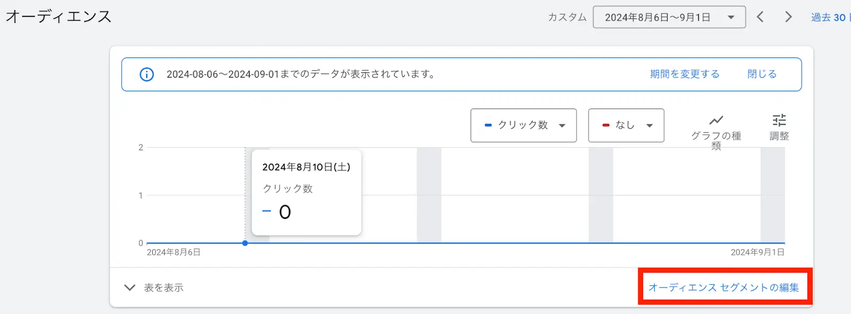The width and height of the screenshot is (851, 314).
Task: Open the 調整 adjustment settings icon
Action: pos(780,121)
